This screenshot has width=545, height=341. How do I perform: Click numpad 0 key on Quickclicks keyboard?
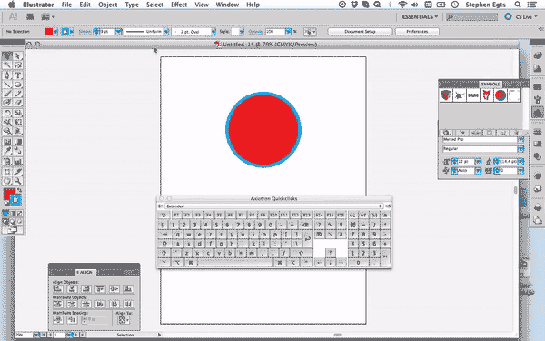coord(358,263)
